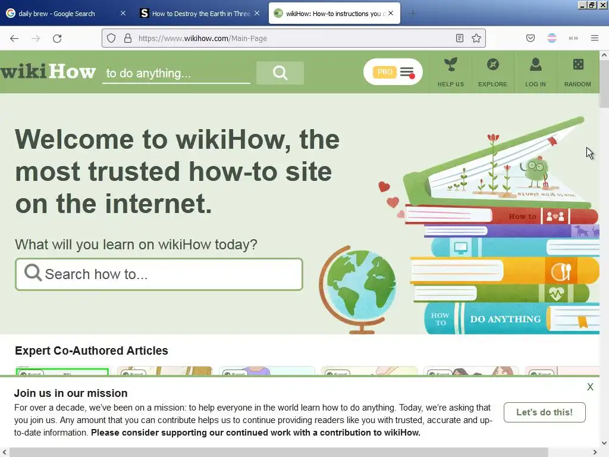This screenshot has height=457, width=609.
Task: Click the Let's do this! button
Action: pos(544,412)
